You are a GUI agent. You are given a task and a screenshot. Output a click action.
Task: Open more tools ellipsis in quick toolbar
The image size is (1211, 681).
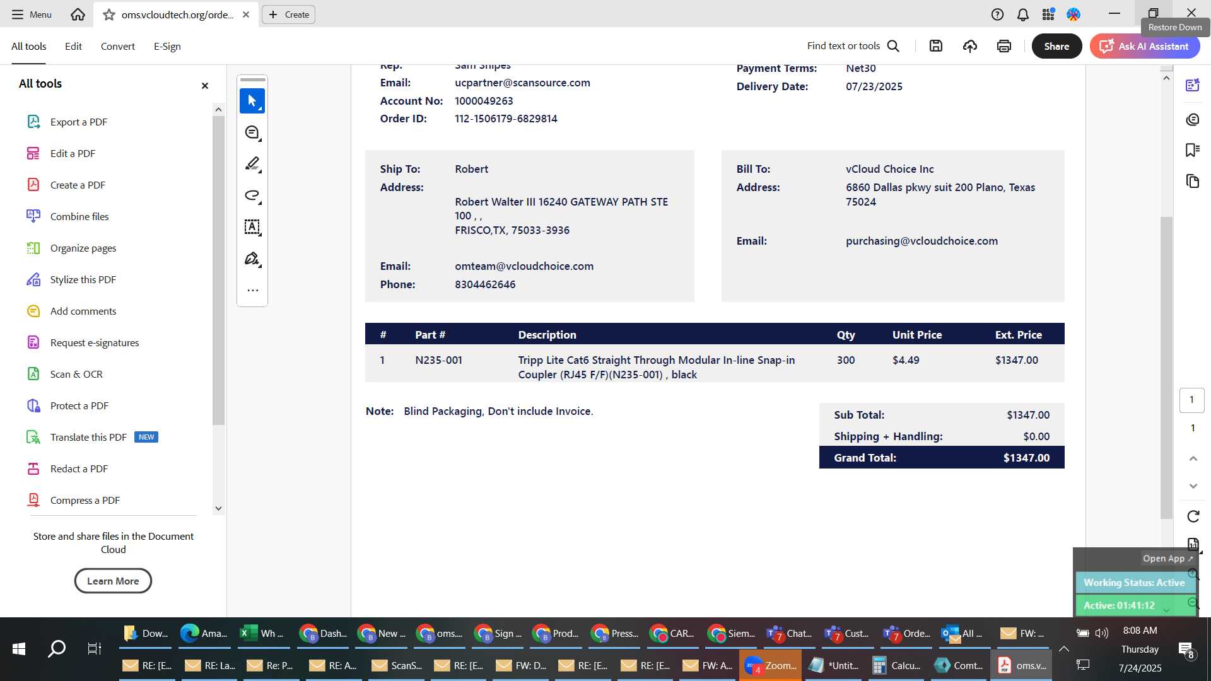tap(252, 291)
